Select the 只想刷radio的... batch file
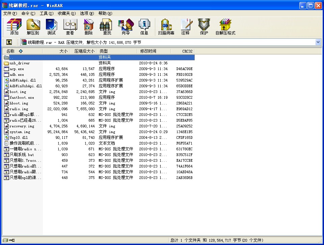 coord(25,166)
